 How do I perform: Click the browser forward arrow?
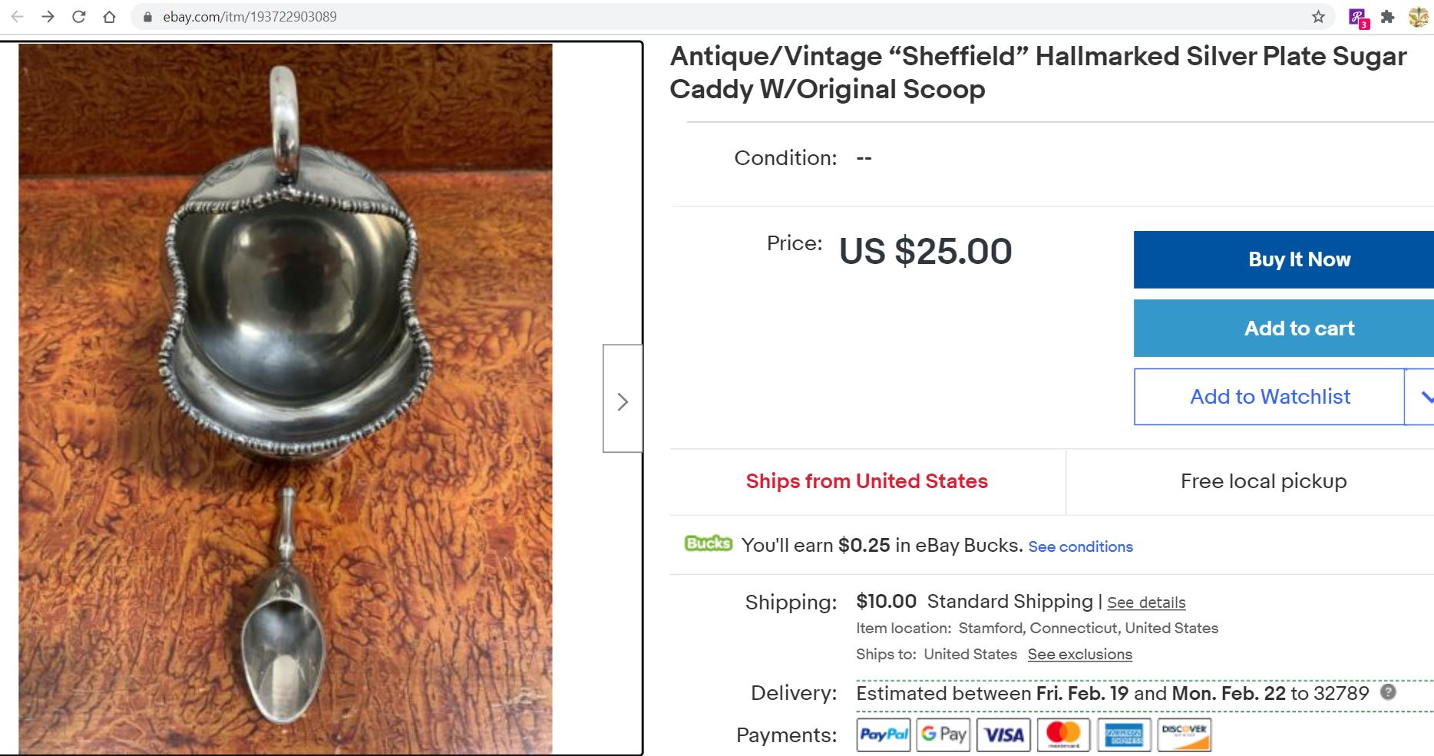[x=48, y=16]
